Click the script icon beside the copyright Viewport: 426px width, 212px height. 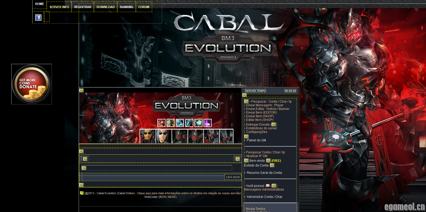pyautogui.click(x=82, y=193)
